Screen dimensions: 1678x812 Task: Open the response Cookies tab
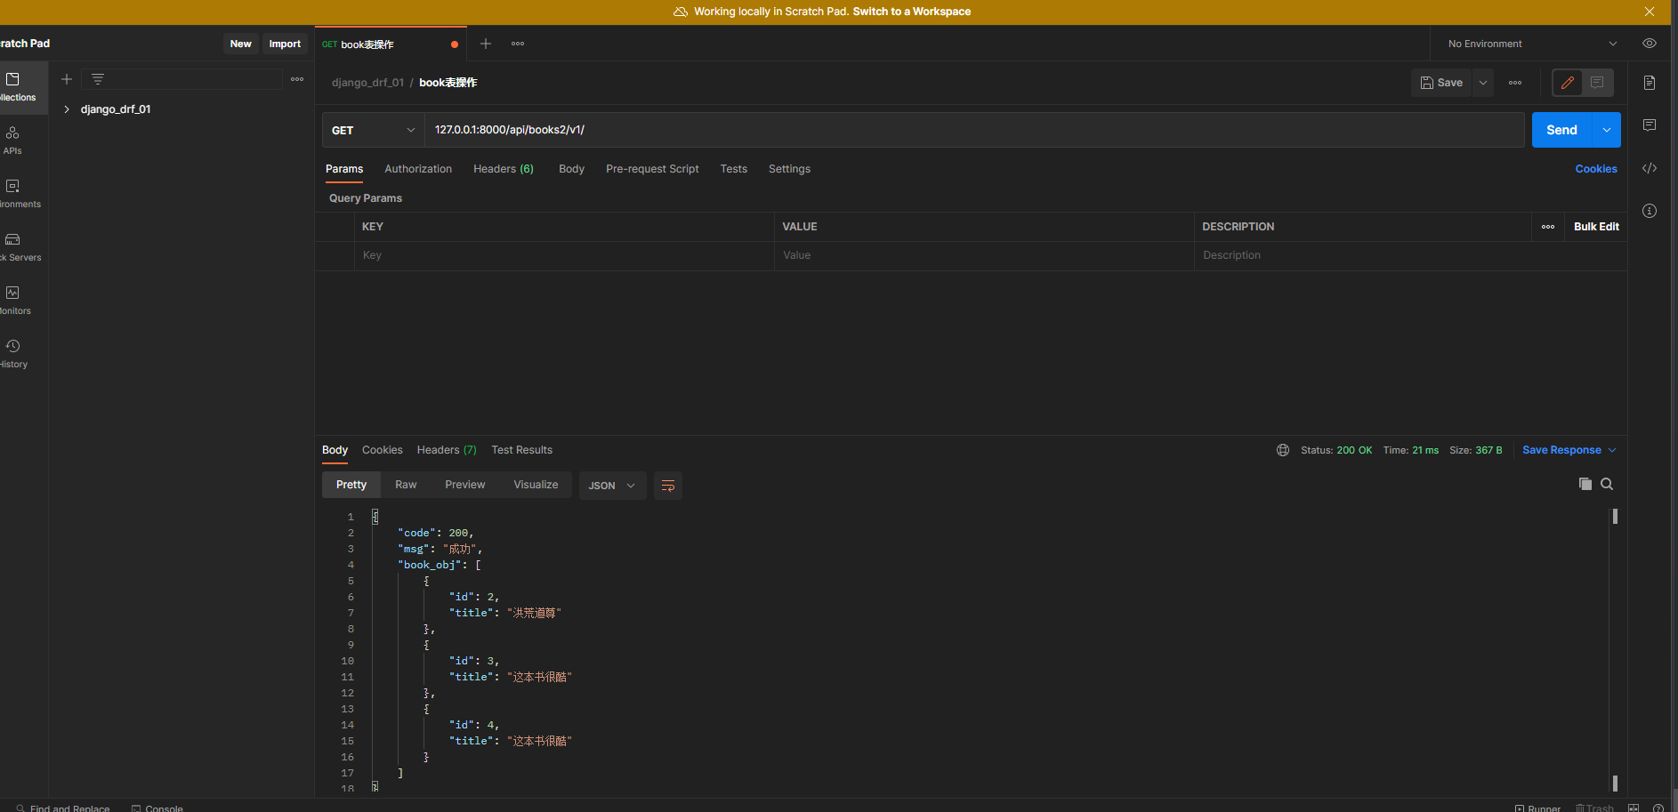pyautogui.click(x=383, y=450)
